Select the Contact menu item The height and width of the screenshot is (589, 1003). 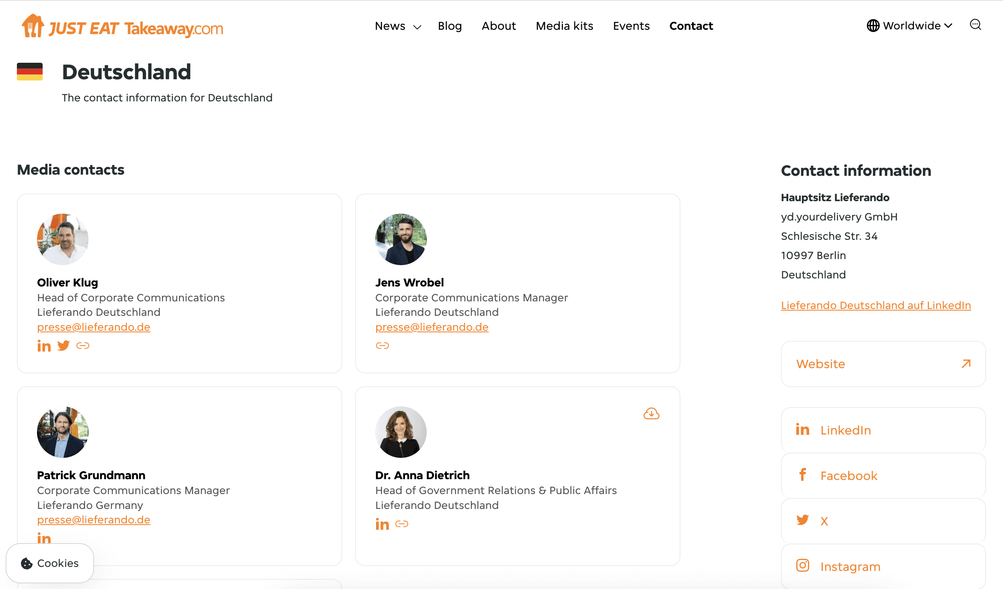[x=691, y=26]
